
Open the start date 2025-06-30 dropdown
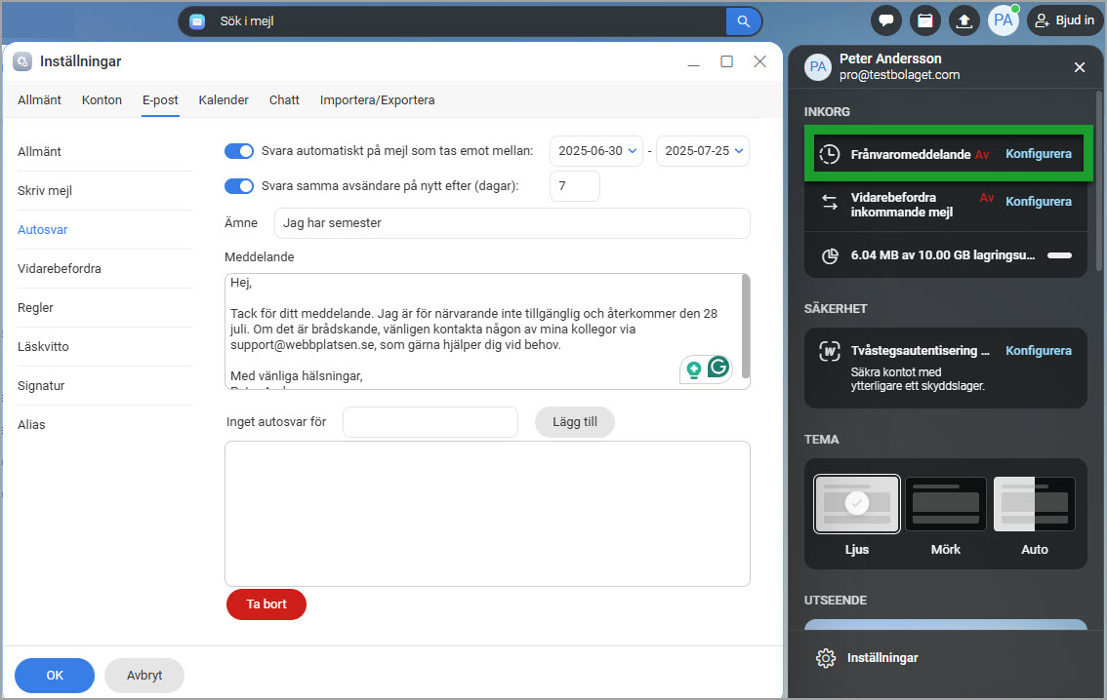coord(596,151)
